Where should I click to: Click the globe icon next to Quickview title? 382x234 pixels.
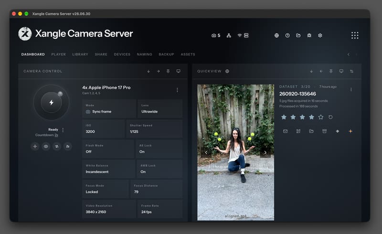pos(227,71)
